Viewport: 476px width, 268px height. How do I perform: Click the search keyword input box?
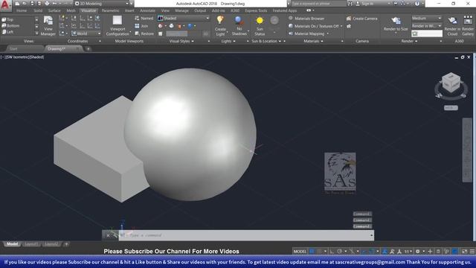pos(318,4)
